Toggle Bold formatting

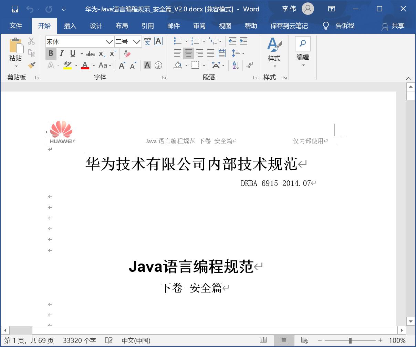click(51, 53)
